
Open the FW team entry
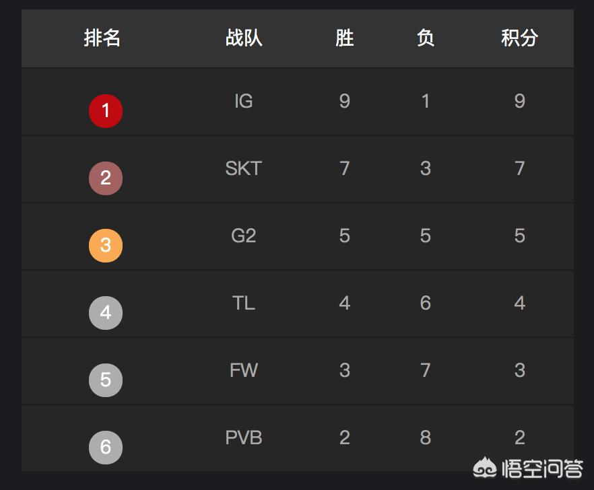(x=244, y=370)
